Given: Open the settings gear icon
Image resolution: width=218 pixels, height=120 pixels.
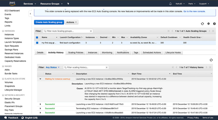Looking at the screenshot, I should (x=208, y=24).
